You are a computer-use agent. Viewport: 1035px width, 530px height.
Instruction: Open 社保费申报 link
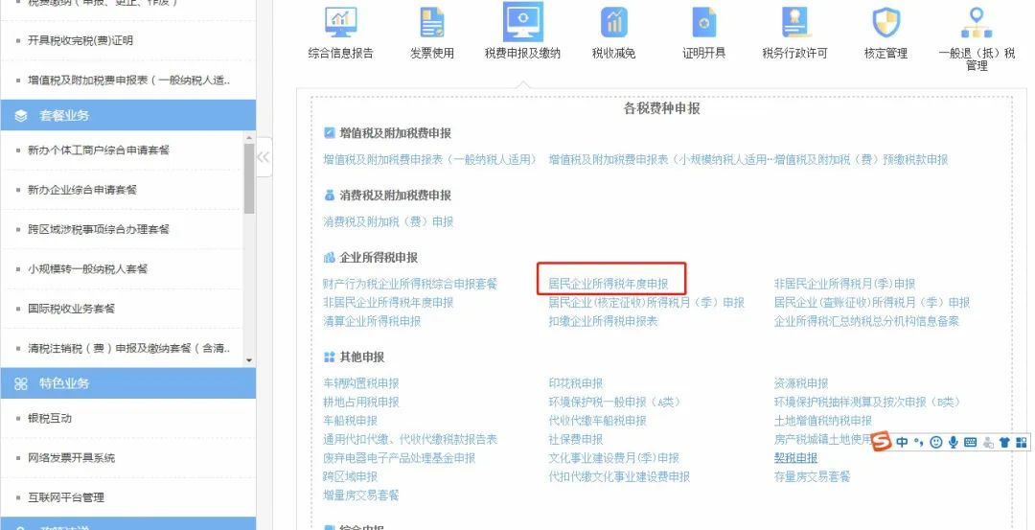tap(576, 439)
